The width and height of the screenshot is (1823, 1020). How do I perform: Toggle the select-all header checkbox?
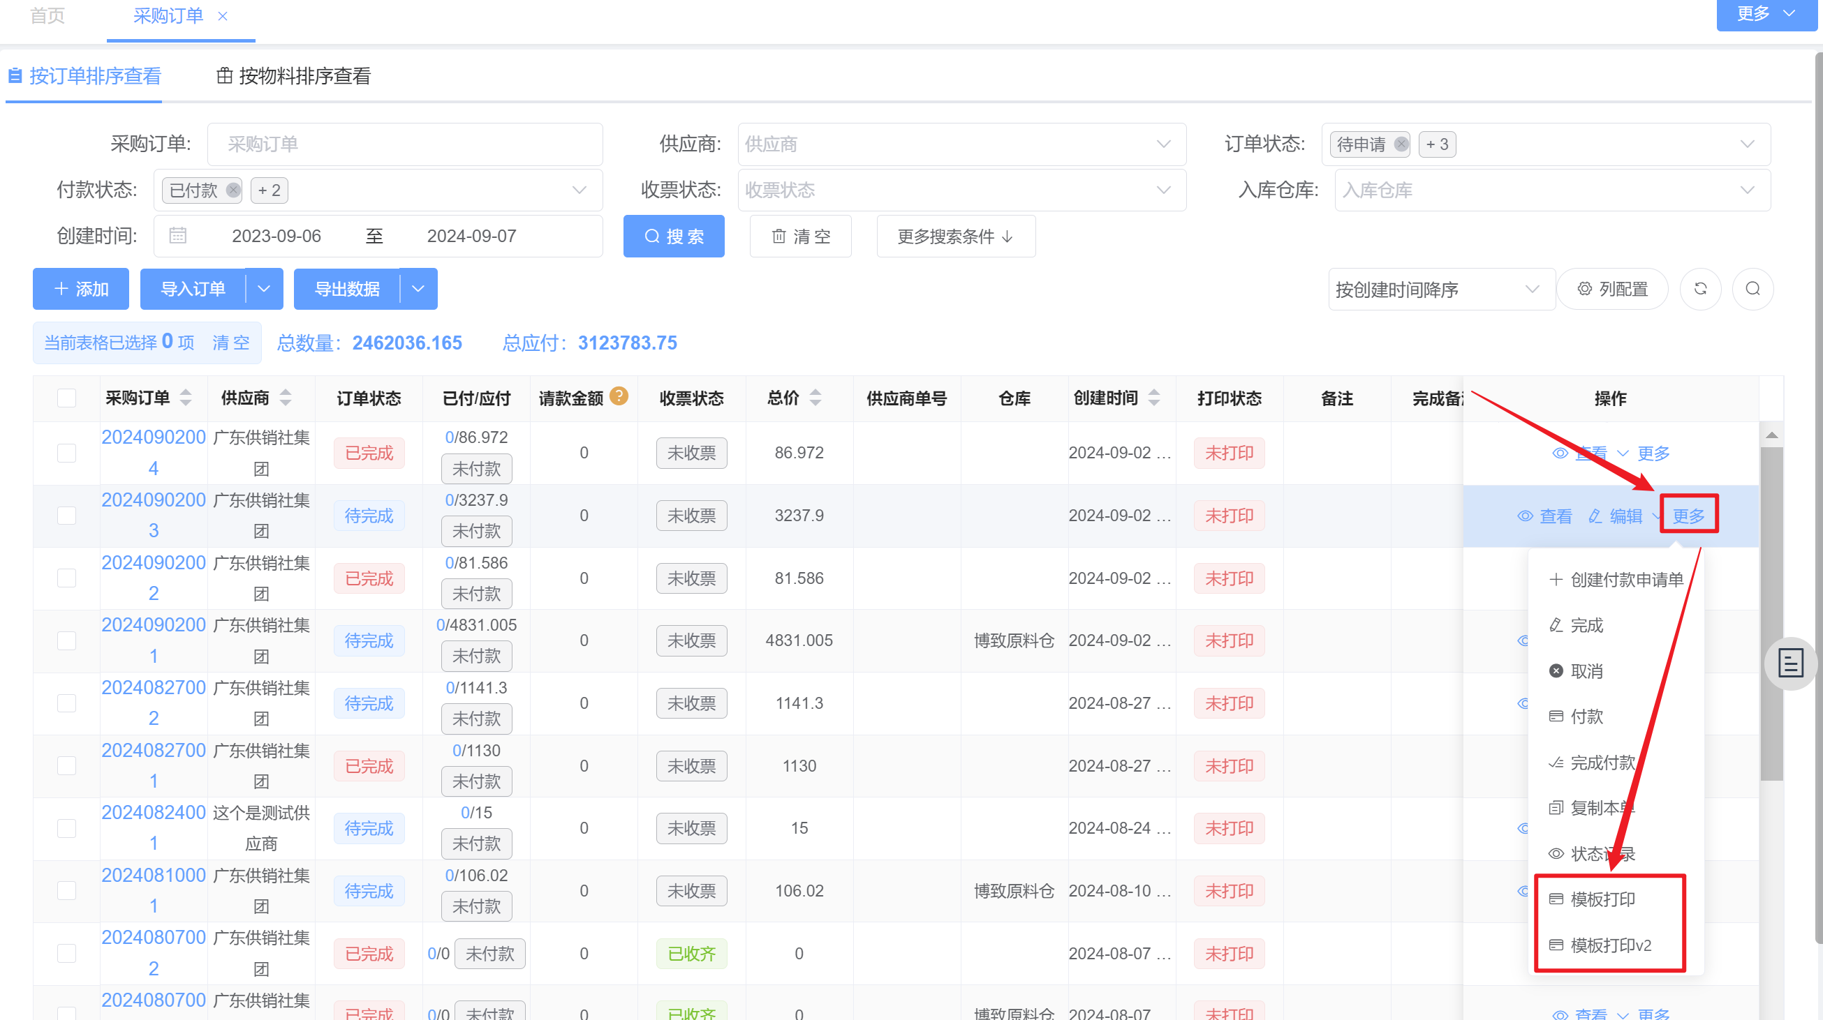[x=66, y=398]
